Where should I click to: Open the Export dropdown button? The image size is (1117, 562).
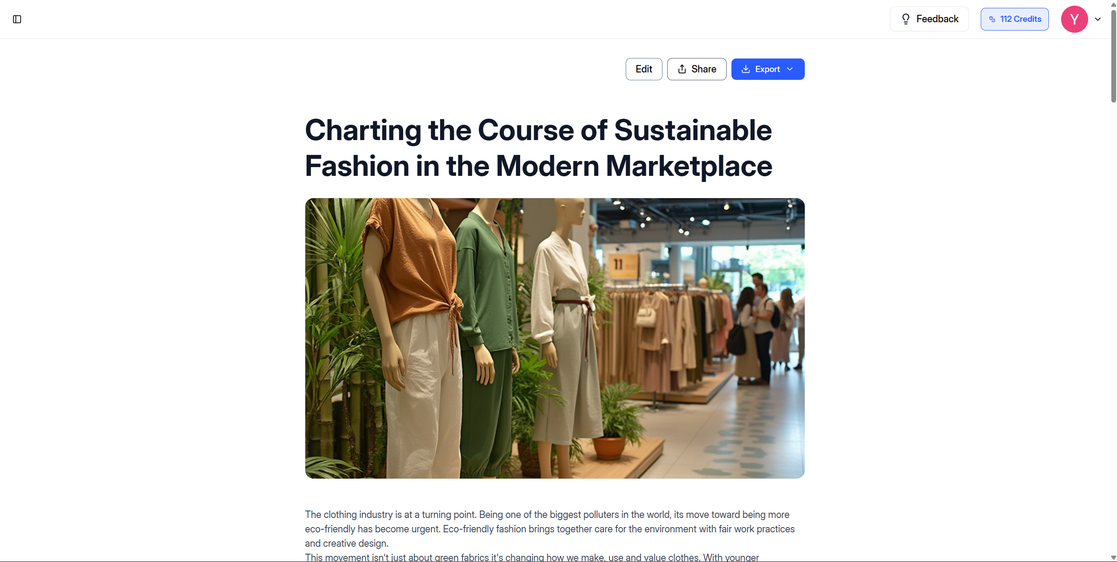click(x=768, y=69)
